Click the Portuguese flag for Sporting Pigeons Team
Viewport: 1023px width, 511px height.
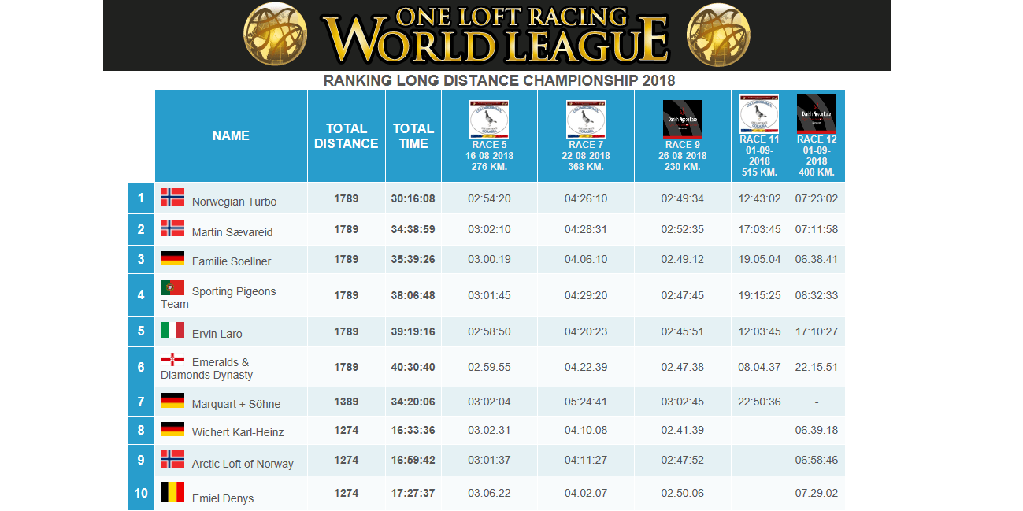pos(172,287)
